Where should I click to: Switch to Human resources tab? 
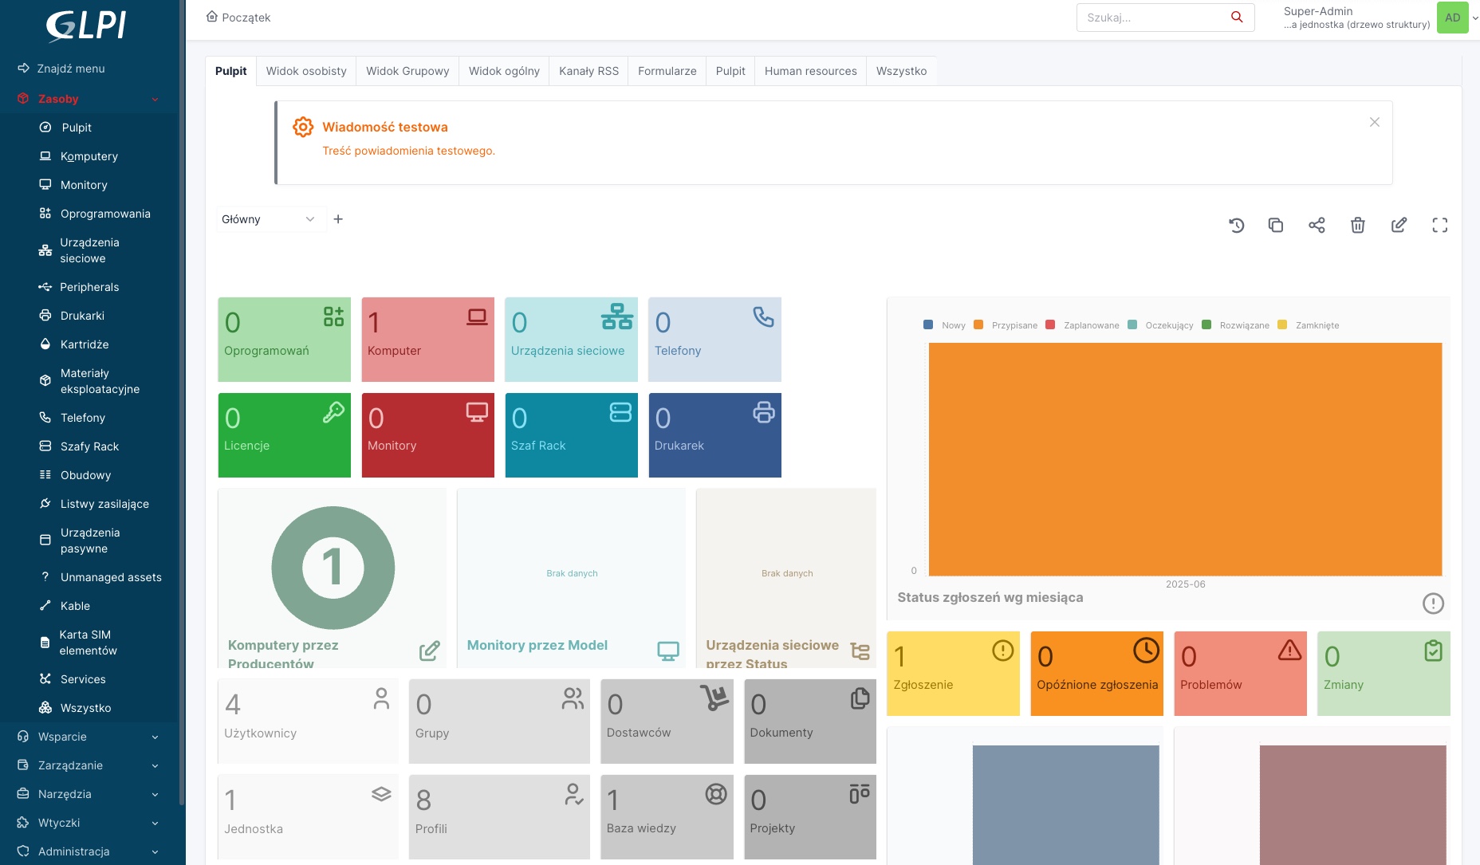[810, 71]
